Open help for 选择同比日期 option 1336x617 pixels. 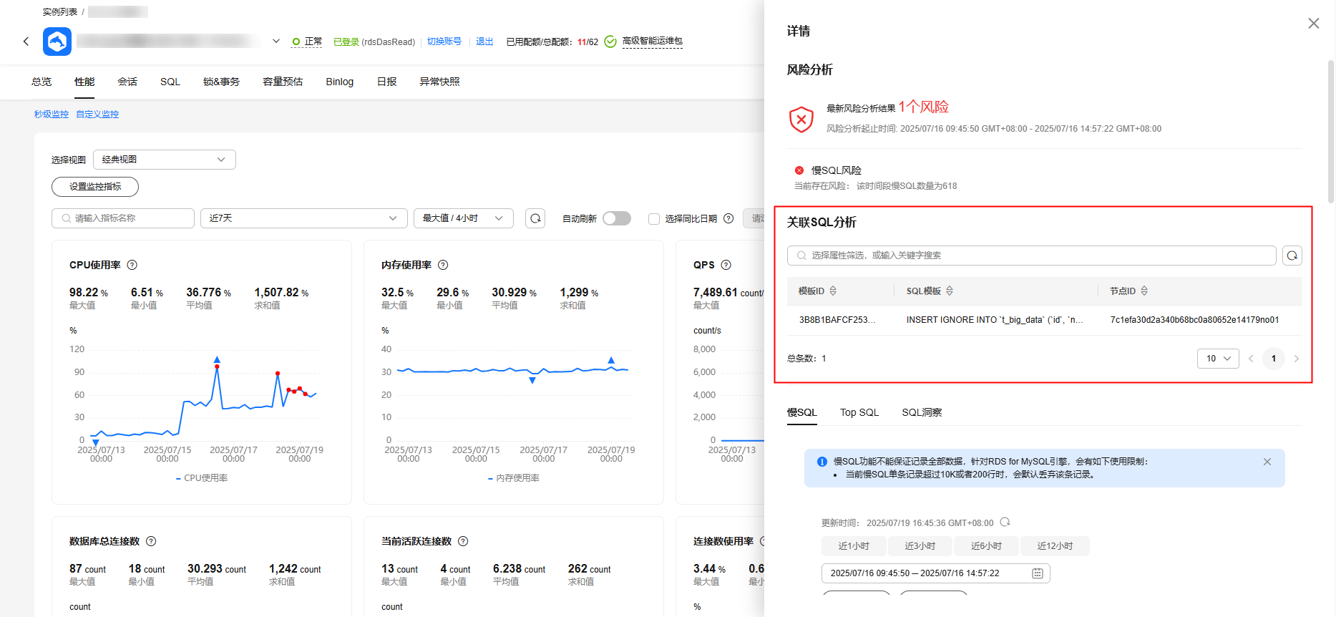coord(728,218)
